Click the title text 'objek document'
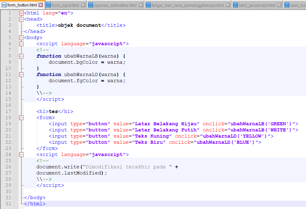 click(x=80, y=25)
